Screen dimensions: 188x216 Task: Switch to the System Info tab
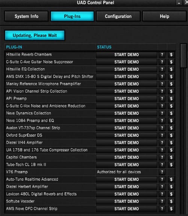pyautogui.click(x=26, y=16)
